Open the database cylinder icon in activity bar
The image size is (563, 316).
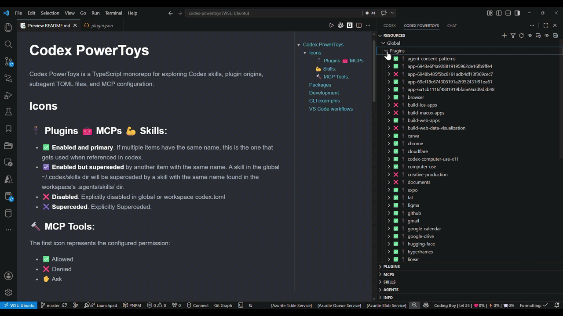coord(8,213)
